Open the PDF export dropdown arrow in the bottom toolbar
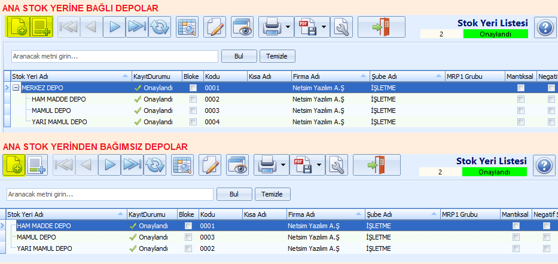This screenshot has width=558, height=264. pos(319,164)
